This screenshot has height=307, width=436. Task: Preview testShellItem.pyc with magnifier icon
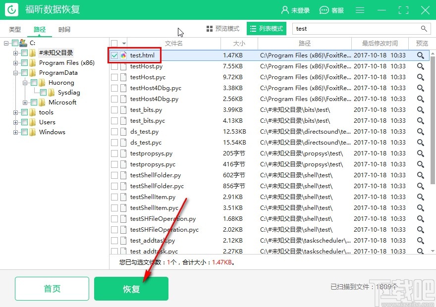[421, 208]
